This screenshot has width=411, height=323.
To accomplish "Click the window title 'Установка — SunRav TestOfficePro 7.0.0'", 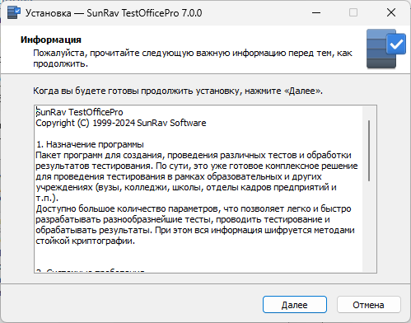I will (114, 13).
